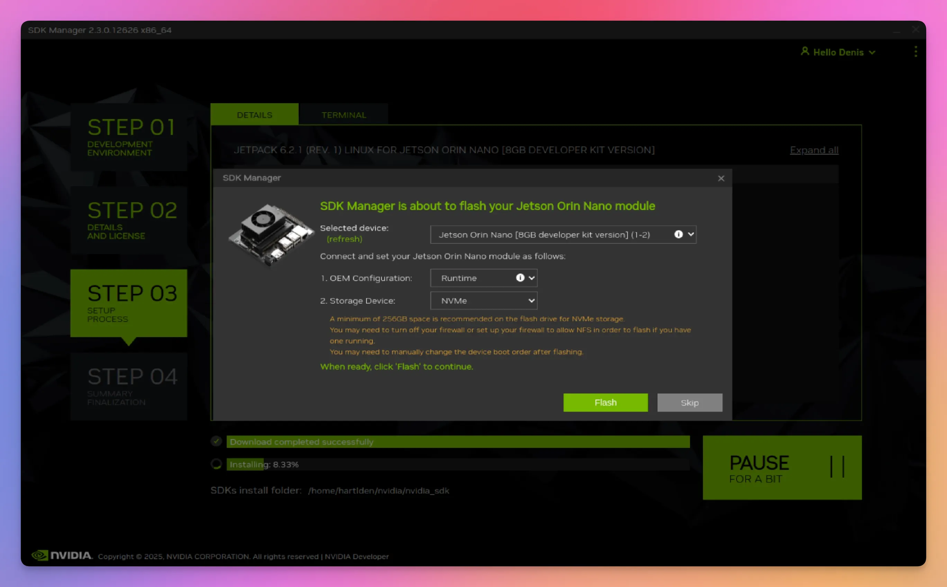Open the OEM Configuration dropdown
The image size is (947, 587).
point(484,278)
